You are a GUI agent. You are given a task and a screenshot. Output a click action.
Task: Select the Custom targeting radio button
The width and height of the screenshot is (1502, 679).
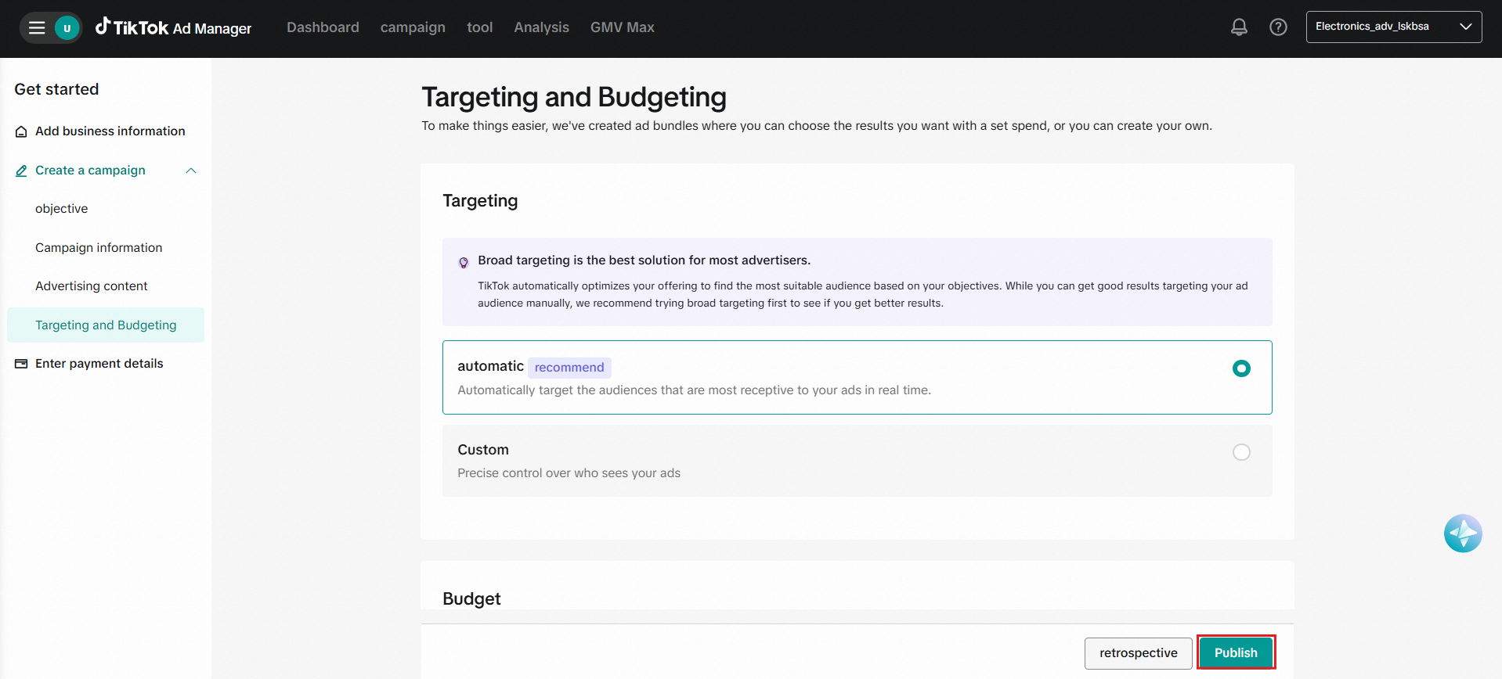[x=1241, y=452]
